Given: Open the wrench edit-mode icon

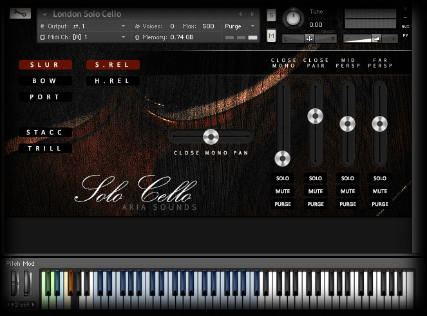Looking at the screenshot, I should (x=21, y=14).
